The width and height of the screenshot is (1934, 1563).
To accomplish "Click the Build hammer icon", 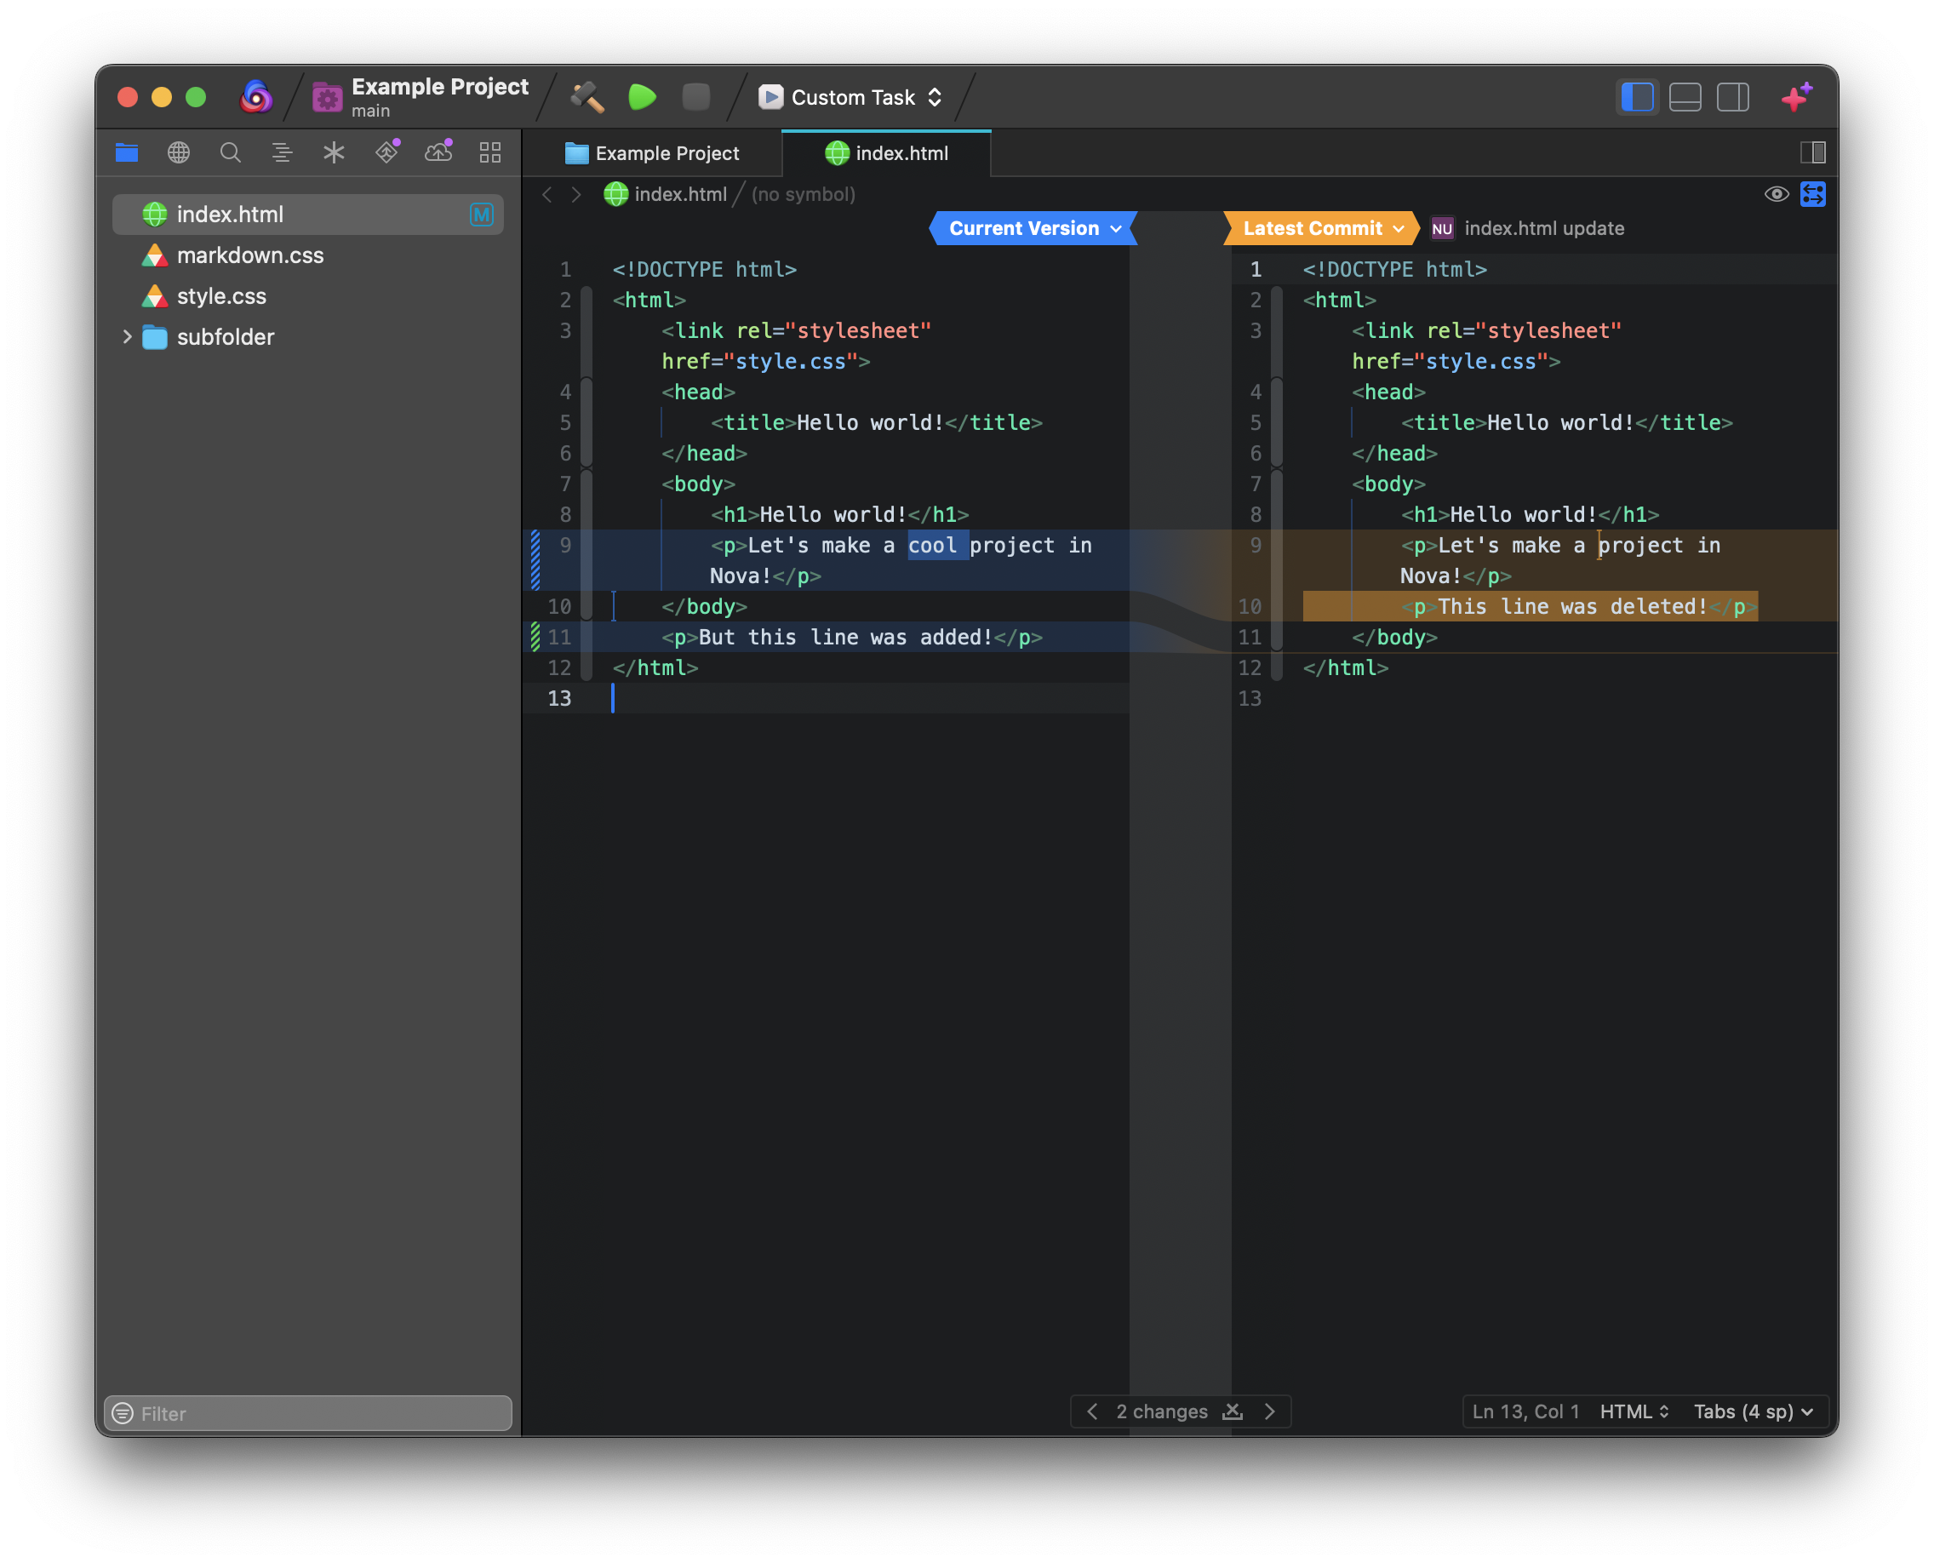I will [x=587, y=97].
